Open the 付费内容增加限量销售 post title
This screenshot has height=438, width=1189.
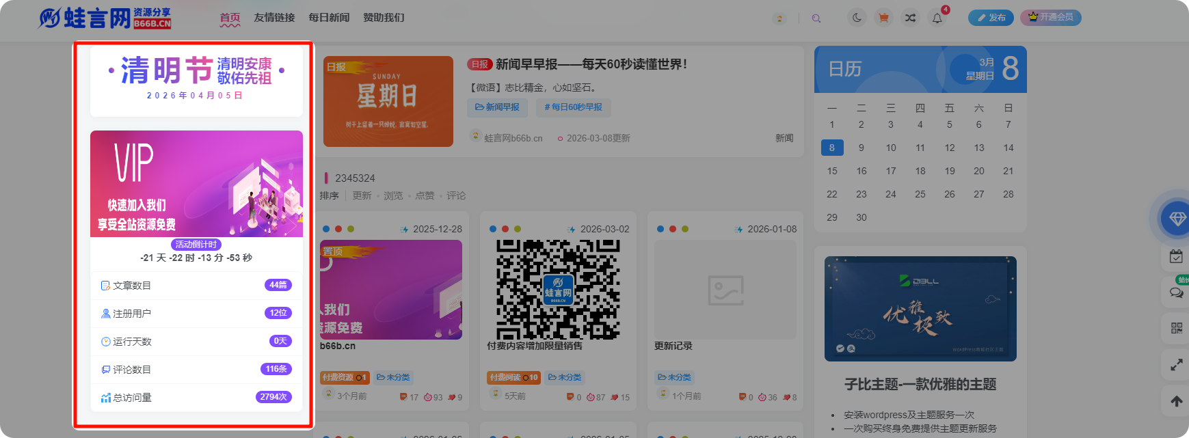pos(535,346)
